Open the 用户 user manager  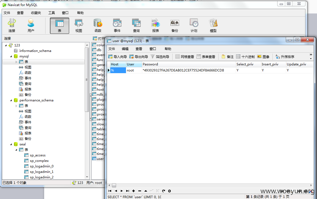coord(31,26)
